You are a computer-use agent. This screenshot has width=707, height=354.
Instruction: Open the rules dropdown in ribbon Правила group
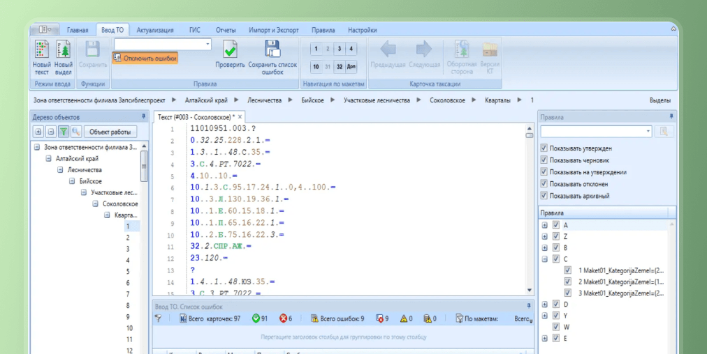point(207,44)
